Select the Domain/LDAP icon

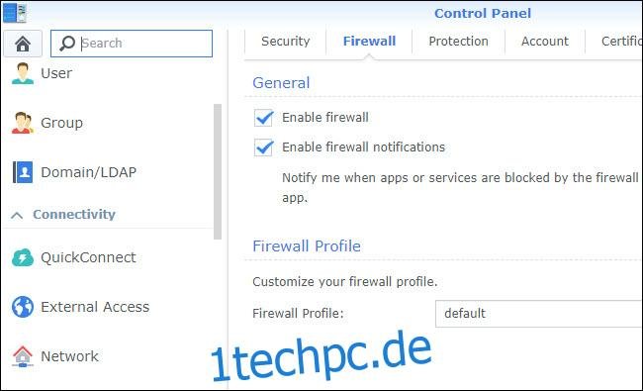tap(23, 172)
